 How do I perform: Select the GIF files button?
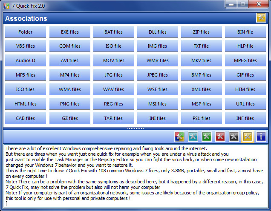point(245,75)
